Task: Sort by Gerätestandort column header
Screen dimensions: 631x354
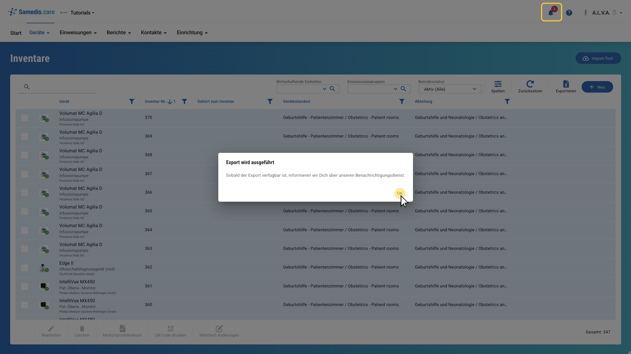Action: (297, 102)
